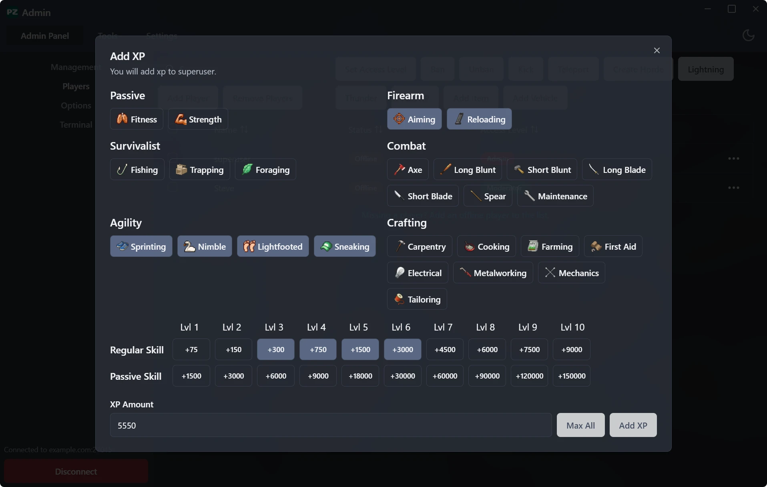Deselect the Reloading skill toggle
The height and width of the screenshot is (487, 767).
coord(479,119)
